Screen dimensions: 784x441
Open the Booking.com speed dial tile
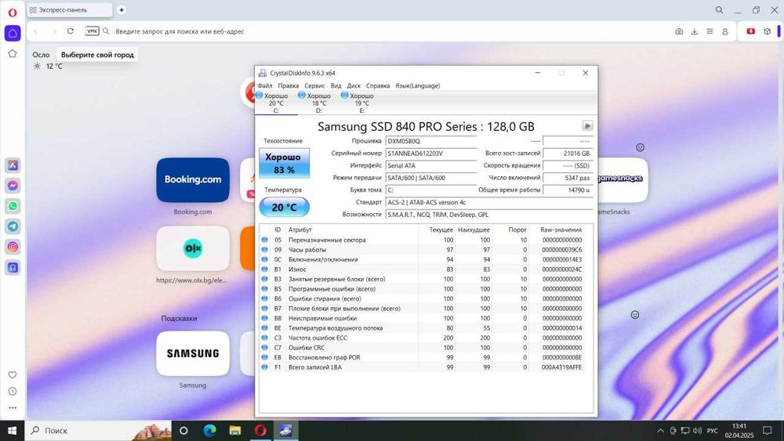(x=193, y=180)
